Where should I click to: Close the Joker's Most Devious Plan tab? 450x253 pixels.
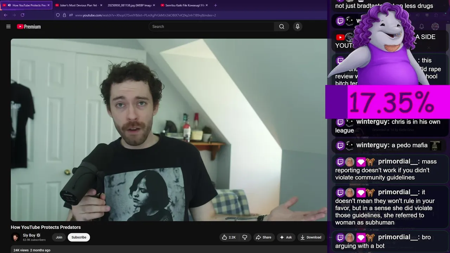101,5
